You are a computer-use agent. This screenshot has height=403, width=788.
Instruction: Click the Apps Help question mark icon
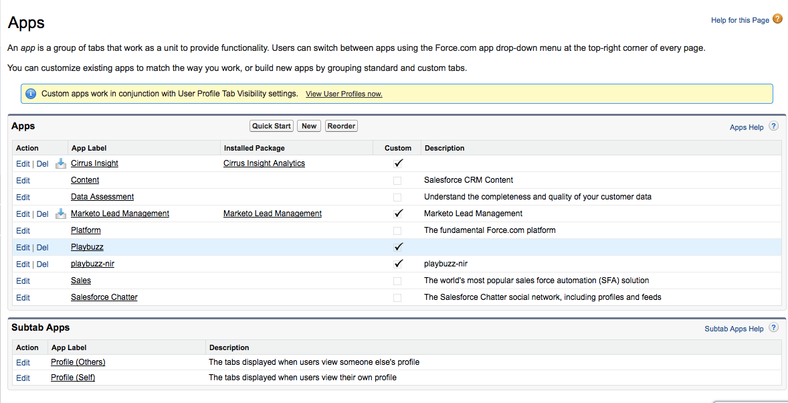pos(773,126)
